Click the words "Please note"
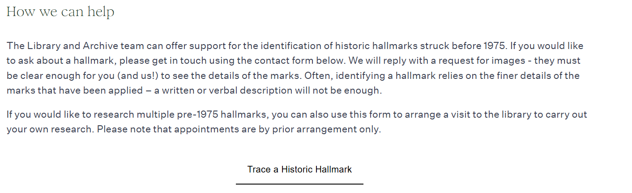The image size is (632, 193). point(121,130)
